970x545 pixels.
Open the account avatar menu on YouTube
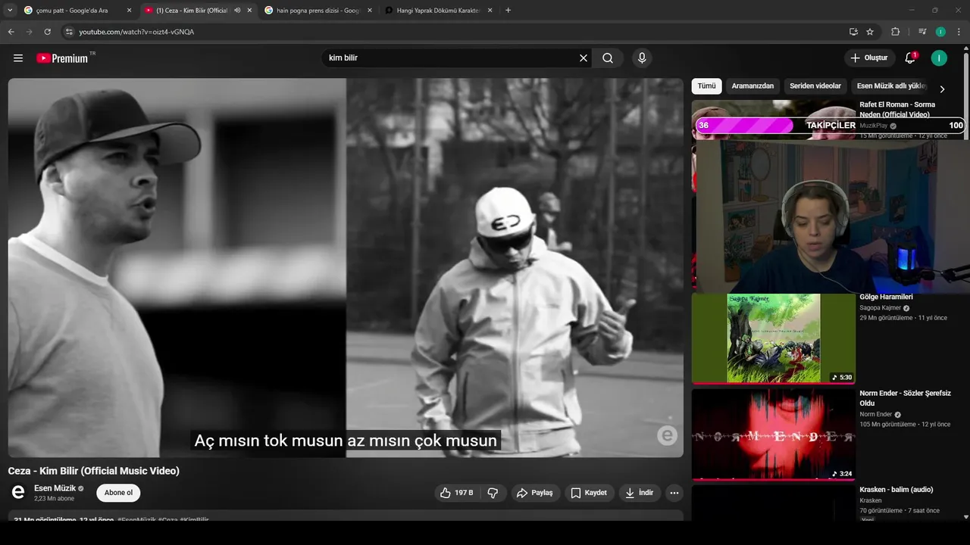pos(939,58)
